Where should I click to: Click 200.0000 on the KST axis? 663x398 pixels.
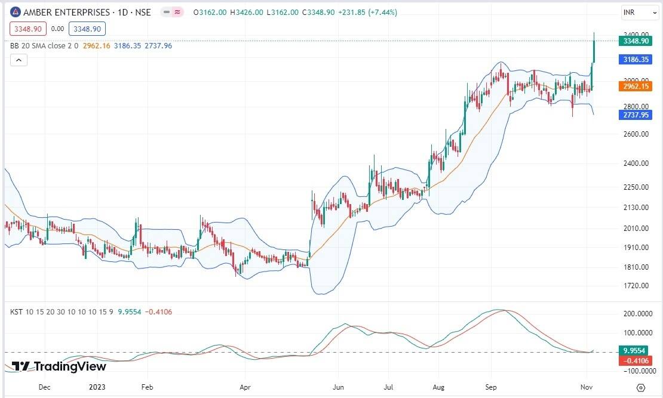[x=638, y=313]
